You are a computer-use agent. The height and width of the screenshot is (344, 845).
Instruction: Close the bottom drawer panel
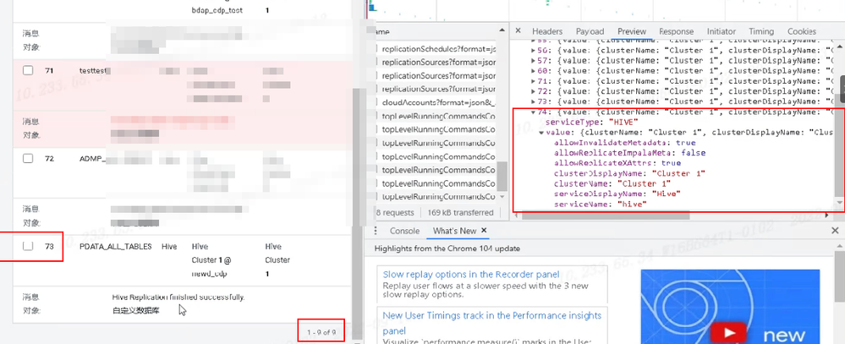point(835,231)
